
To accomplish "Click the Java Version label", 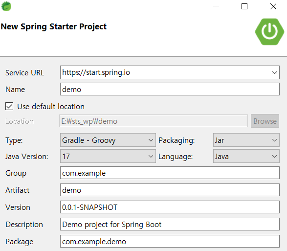I will [x=27, y=157].
